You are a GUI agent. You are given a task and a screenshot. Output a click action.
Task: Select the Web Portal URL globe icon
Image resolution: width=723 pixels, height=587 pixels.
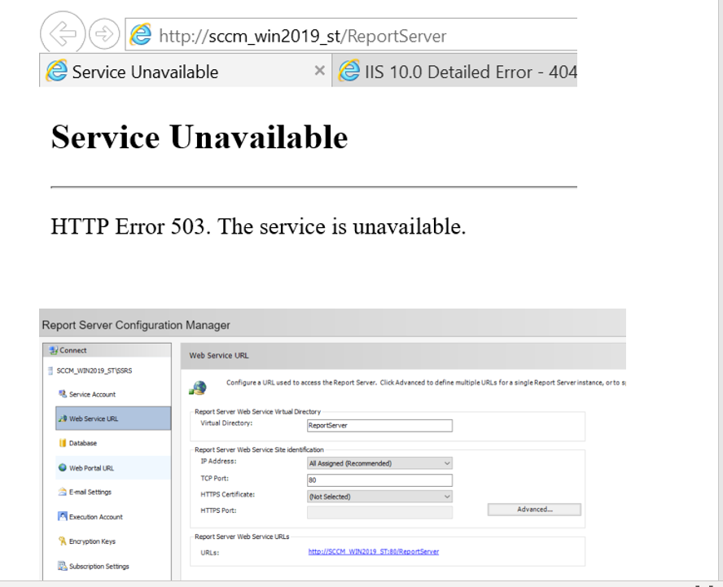pyautogui.click(x=62, y=467)
